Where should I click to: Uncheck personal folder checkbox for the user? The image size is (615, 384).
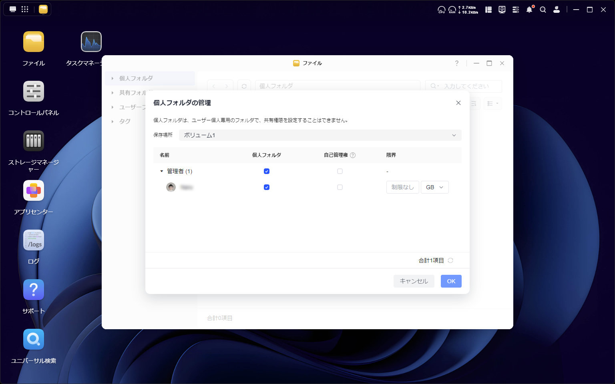pyautogui.click(x=267, y=187)
